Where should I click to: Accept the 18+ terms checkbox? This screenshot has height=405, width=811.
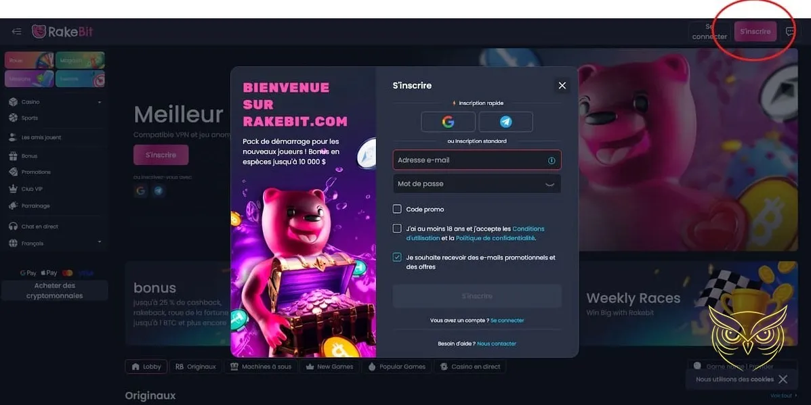tap(396, 229)
